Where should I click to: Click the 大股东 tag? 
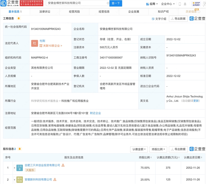(30, 170)
